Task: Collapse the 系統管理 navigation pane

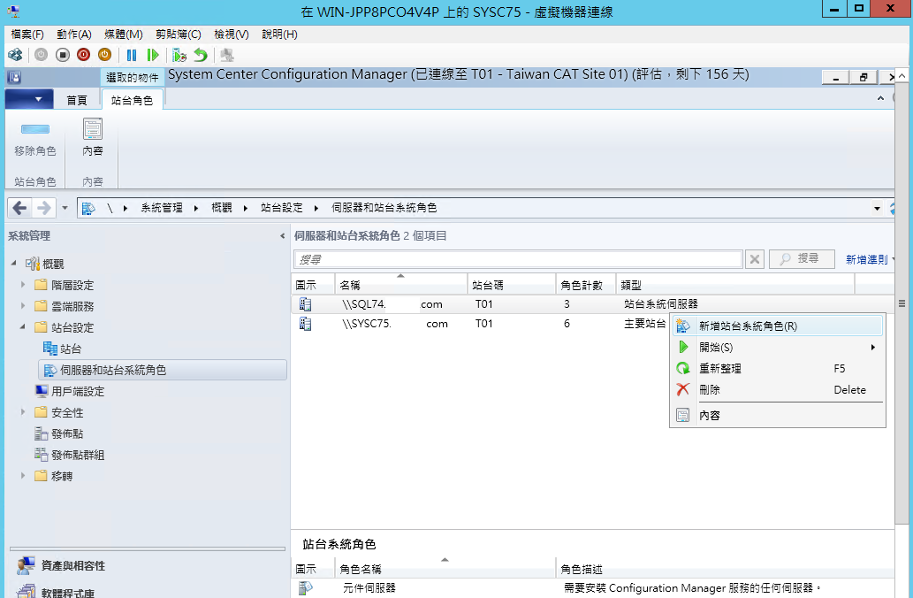Action: (x=283, y=236)
